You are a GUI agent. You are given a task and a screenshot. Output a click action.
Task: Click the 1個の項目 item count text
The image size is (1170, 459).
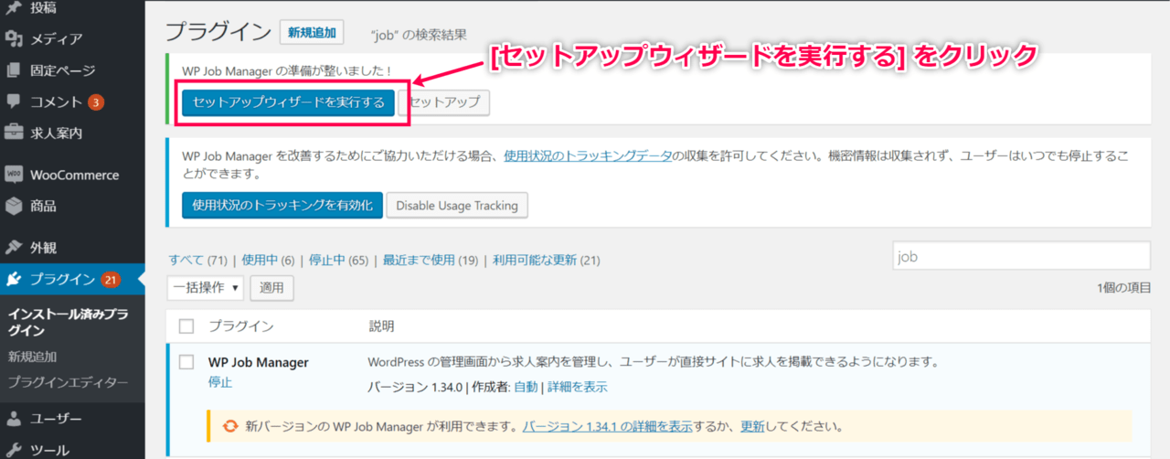[x=1123, y=287]
